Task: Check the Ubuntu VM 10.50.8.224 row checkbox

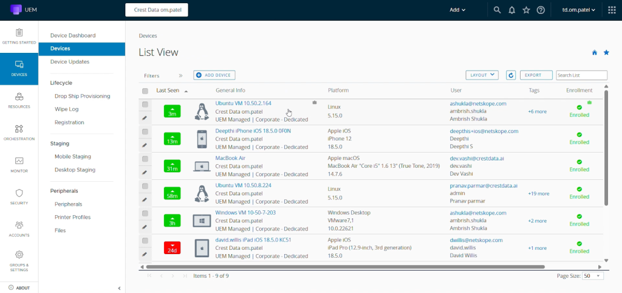Action: click(x=145, y=186)
